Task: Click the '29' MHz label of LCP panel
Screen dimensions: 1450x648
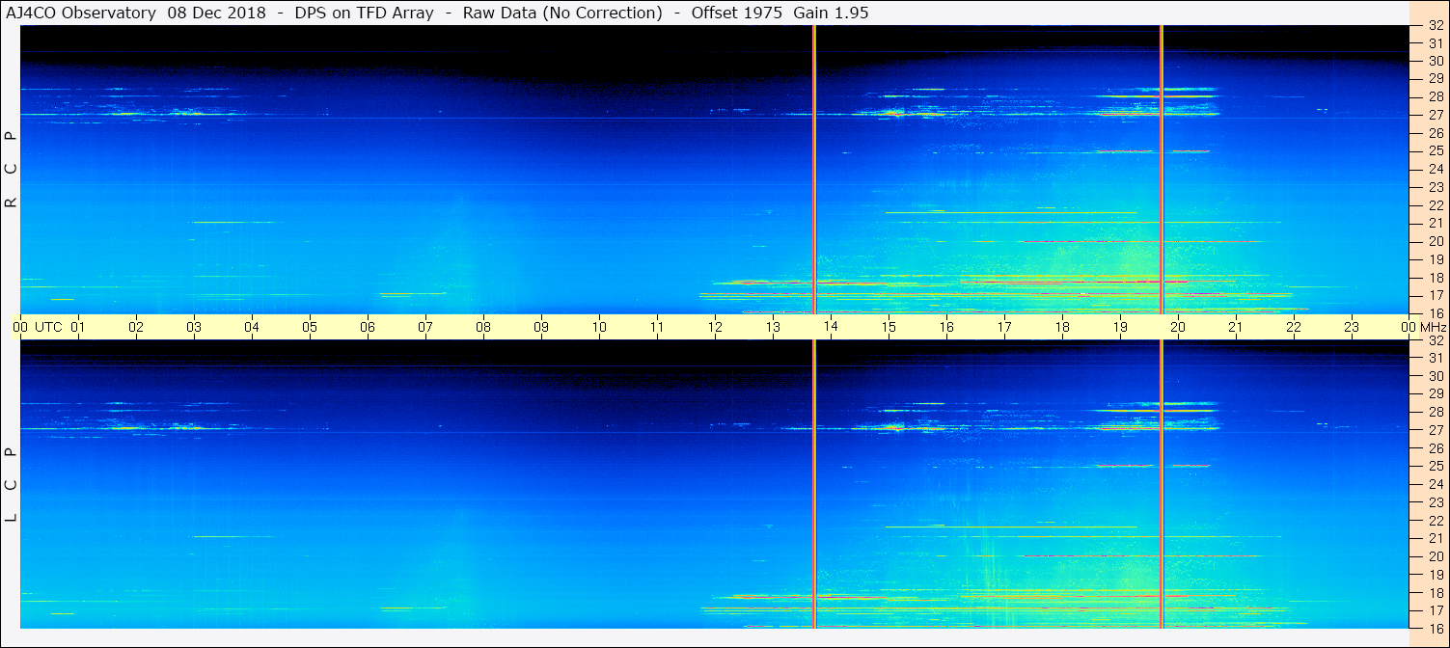Action: pos(1436,394)
